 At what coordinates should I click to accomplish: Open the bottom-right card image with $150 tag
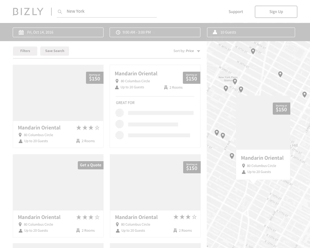click(x=155, y=182)
